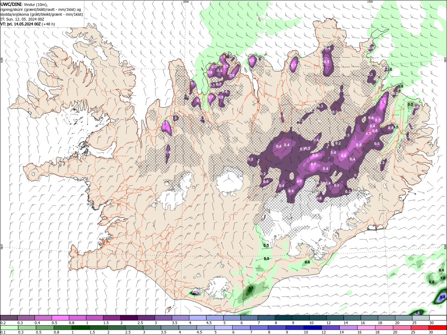
Task: Click the '5.5' value at the map's bottom edge
Action: point(419,312)
